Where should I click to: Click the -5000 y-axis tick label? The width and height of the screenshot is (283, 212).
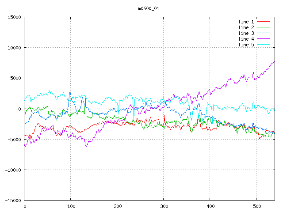coord(14,140)
